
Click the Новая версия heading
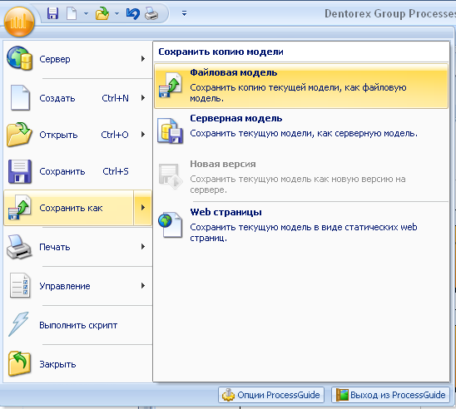[x=223, y=164]
